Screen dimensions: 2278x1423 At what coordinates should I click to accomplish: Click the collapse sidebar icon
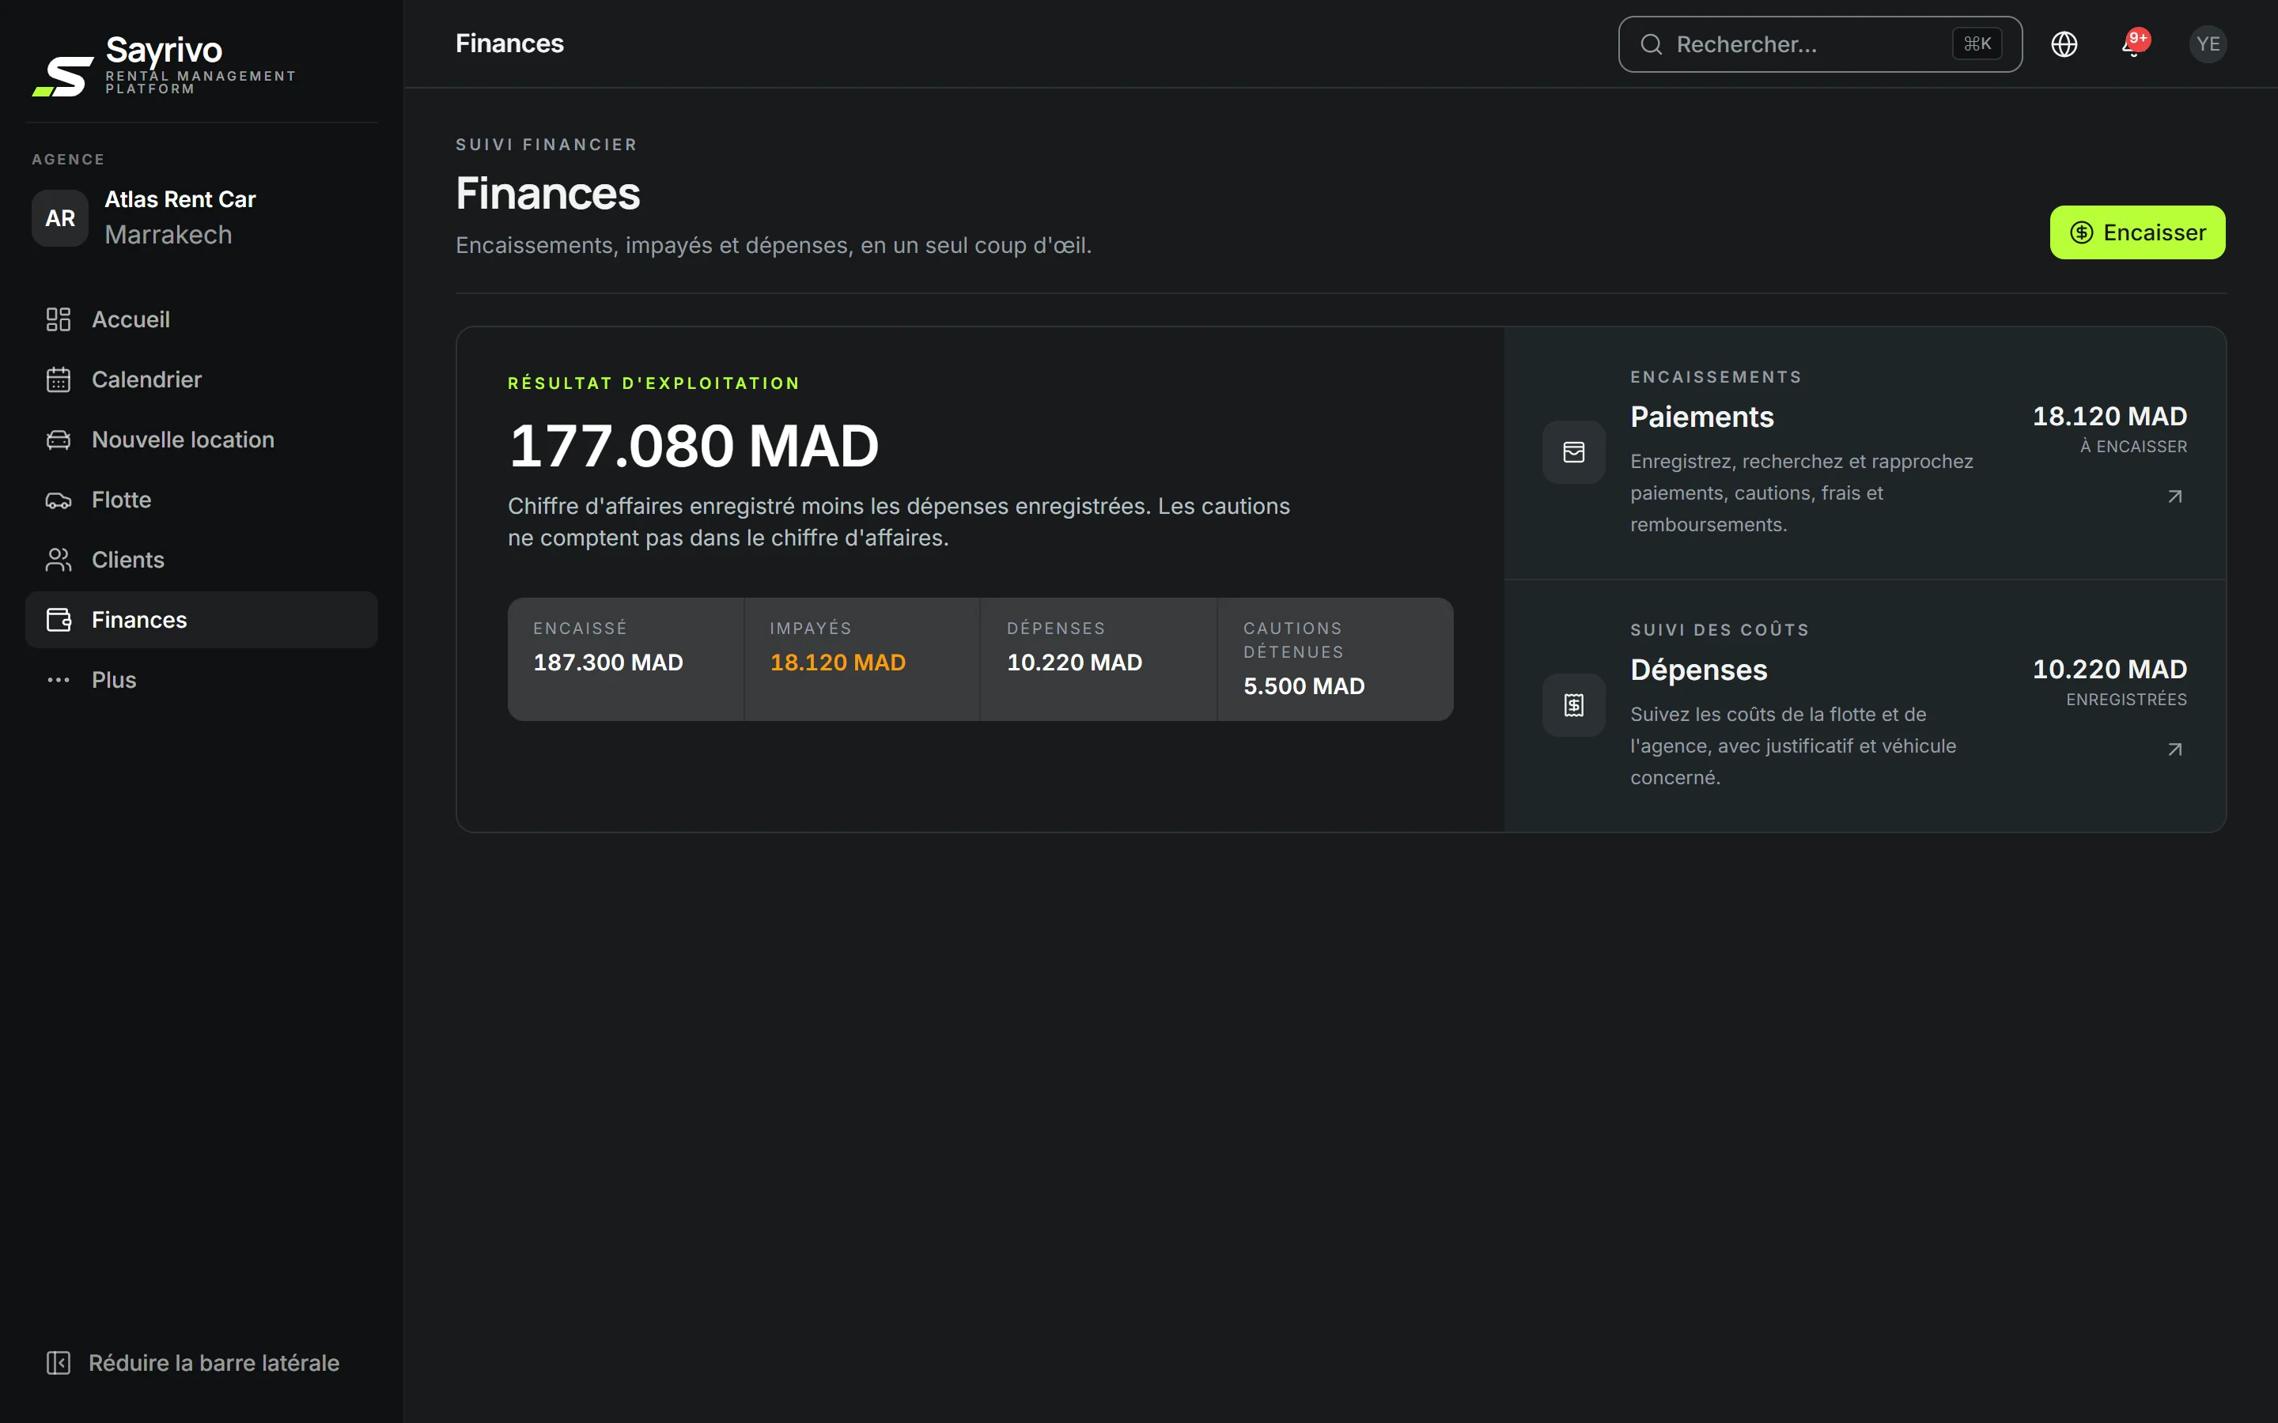[59, 1363]
